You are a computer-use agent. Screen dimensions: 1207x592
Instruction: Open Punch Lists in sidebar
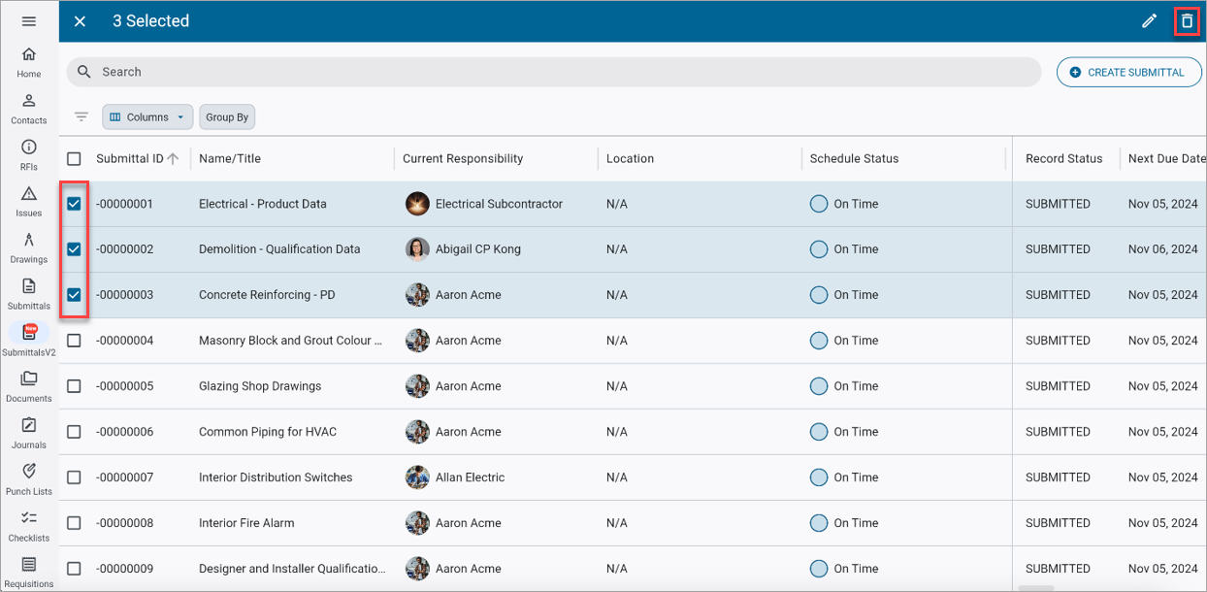tap(29, 480)
